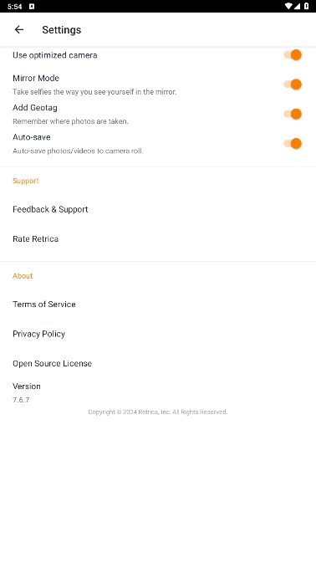Switch off Auto-save toggle
Viewport: 316px width, 563px height.
coord(293,143)
